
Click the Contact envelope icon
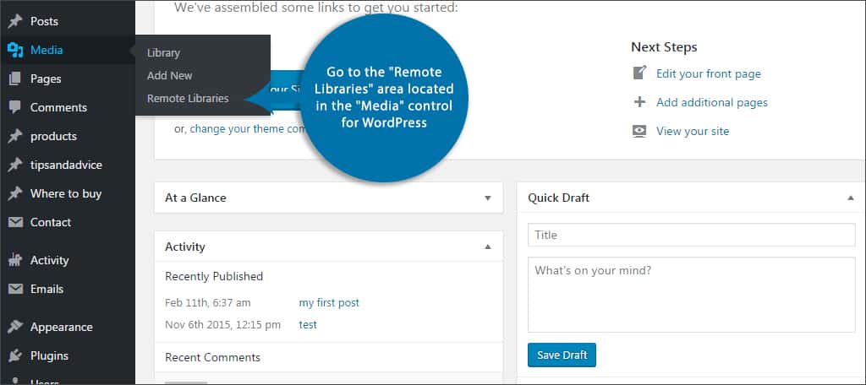[14, 222]
